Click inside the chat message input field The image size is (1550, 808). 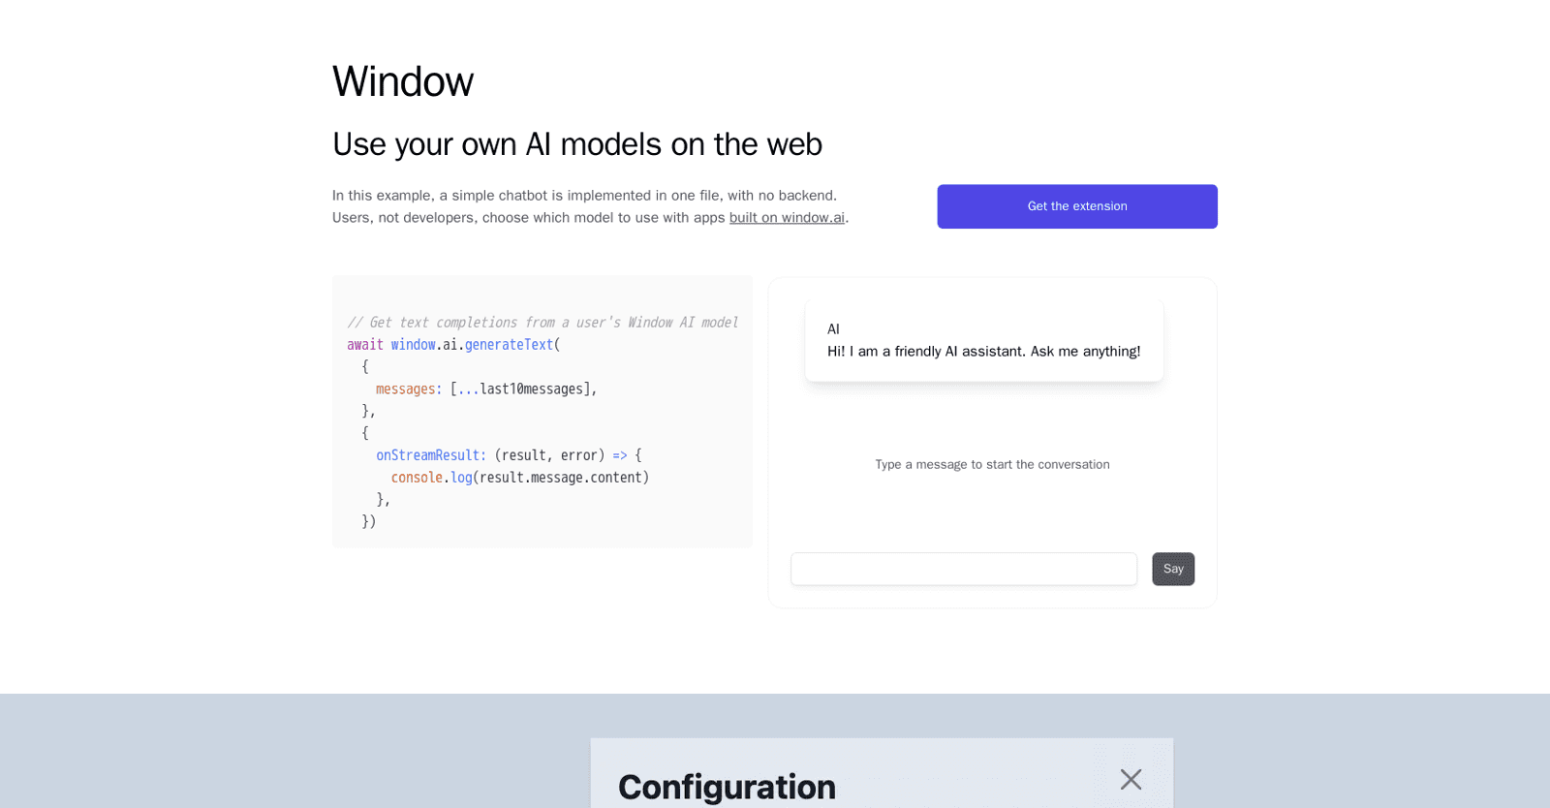click(x=963, y=569)
